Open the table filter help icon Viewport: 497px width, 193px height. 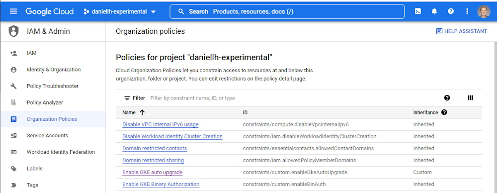[x=447, y=98]
